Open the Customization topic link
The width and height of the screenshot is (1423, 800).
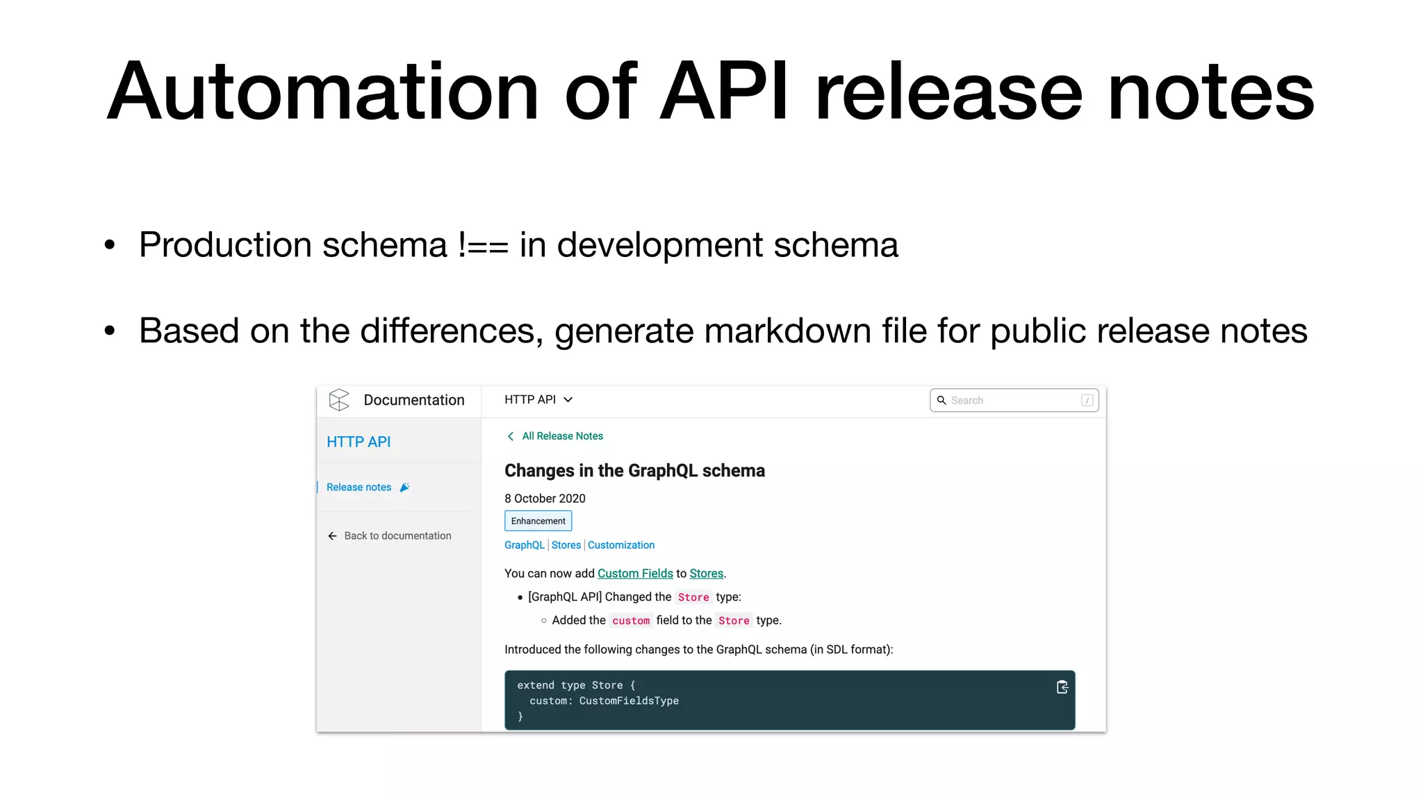[621, 545]
